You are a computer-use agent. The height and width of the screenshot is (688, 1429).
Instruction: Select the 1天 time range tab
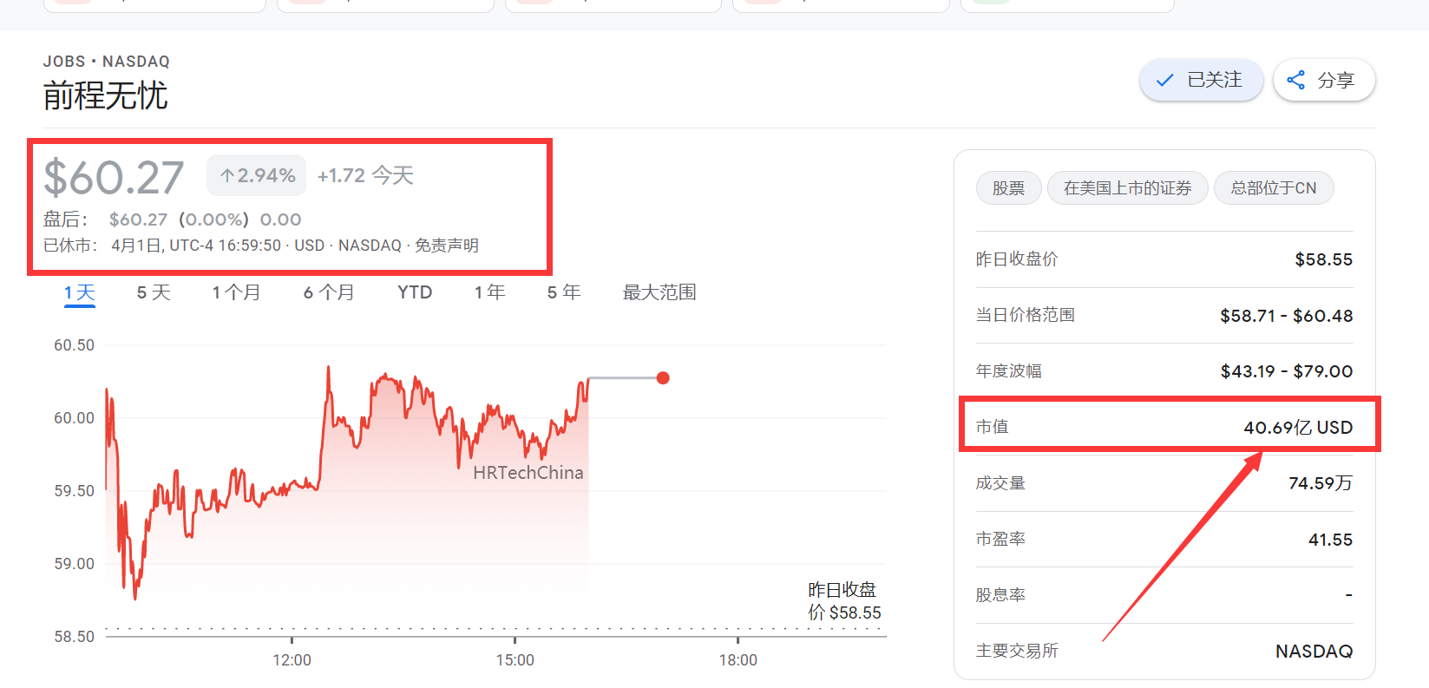[79, 292]
